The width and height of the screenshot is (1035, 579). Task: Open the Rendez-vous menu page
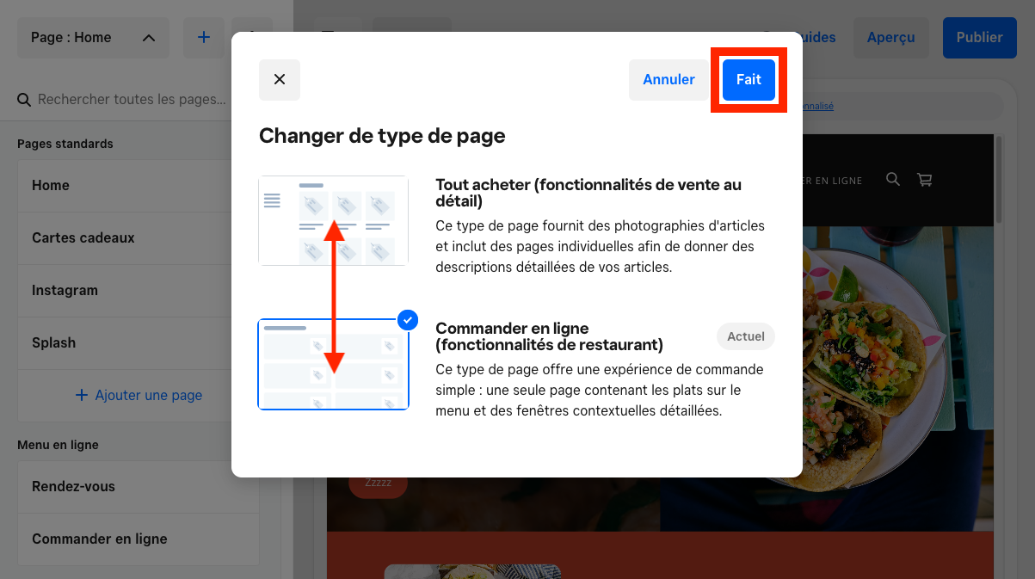(x=138, y=486)
